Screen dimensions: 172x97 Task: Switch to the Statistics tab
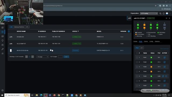[157, 41]
